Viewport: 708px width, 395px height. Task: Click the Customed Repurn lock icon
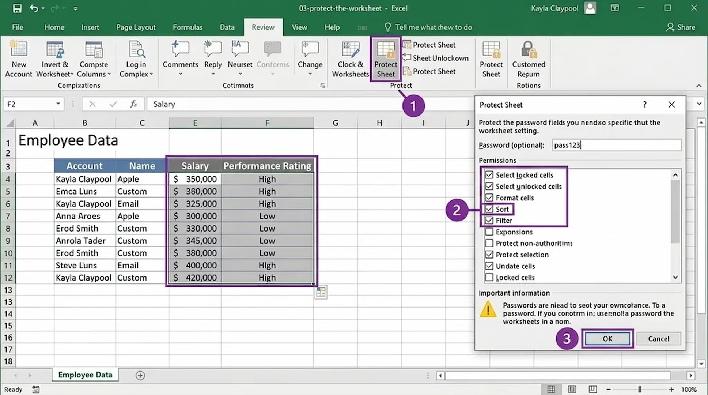pos(529,49)
